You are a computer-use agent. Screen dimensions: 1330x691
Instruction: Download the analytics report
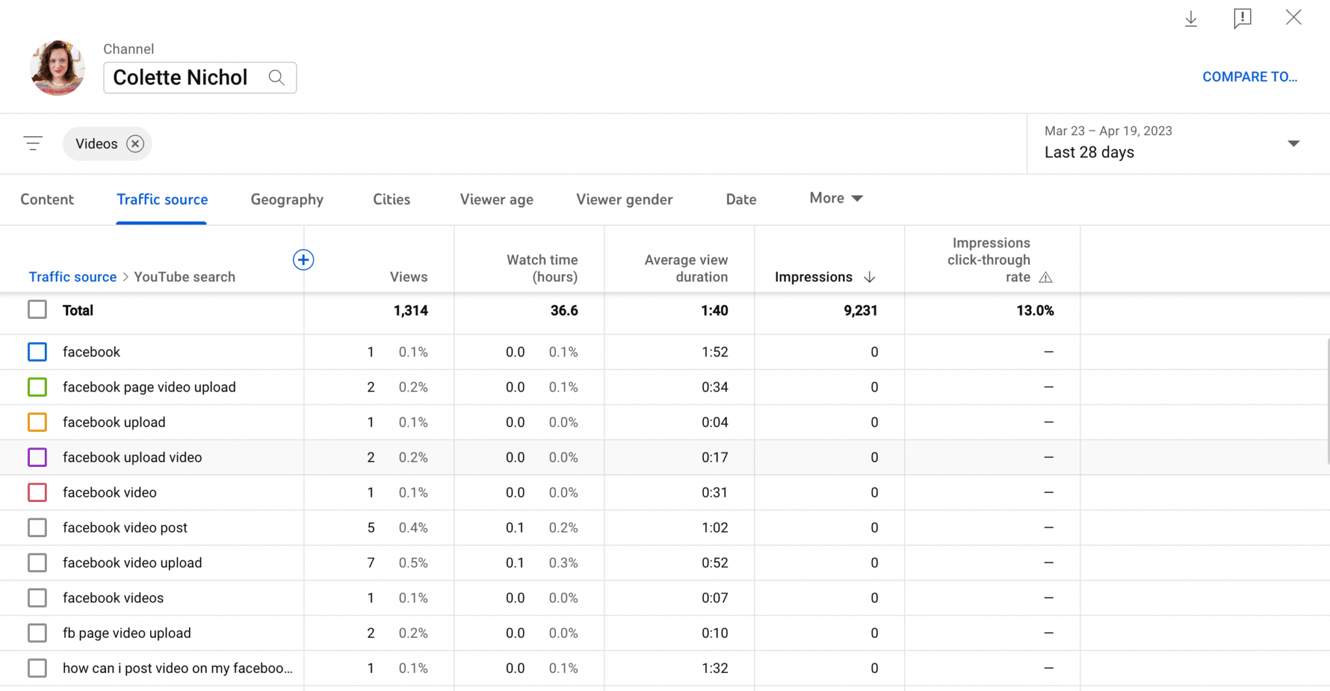(x=1190, y=18)
